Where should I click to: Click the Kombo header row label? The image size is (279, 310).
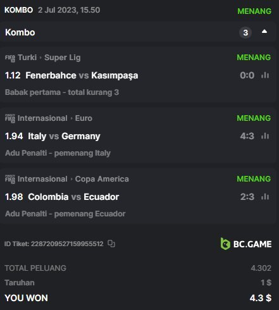point(20,32)
